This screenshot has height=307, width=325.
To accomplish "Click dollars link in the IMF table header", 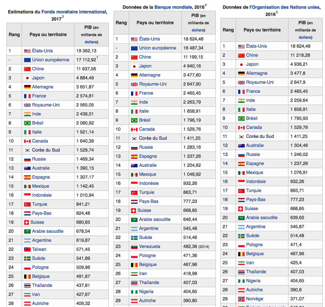I will point(91,42).
